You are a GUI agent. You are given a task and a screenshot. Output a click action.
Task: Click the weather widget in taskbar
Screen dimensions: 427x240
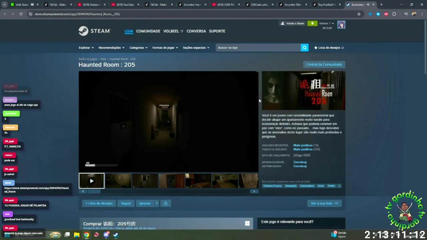(x=339, y=234)
